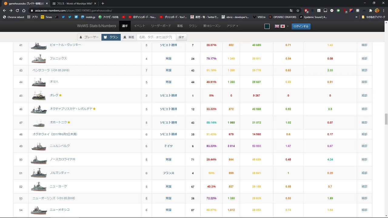This screenshot has width=388, height=218.
Task: Open the Chrome reboot bookmark
Action: [x=13, y=17]
